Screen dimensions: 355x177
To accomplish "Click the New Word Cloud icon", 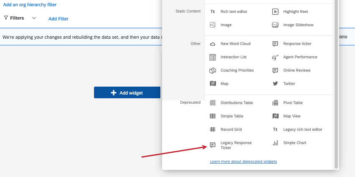I will click(213, 44).
